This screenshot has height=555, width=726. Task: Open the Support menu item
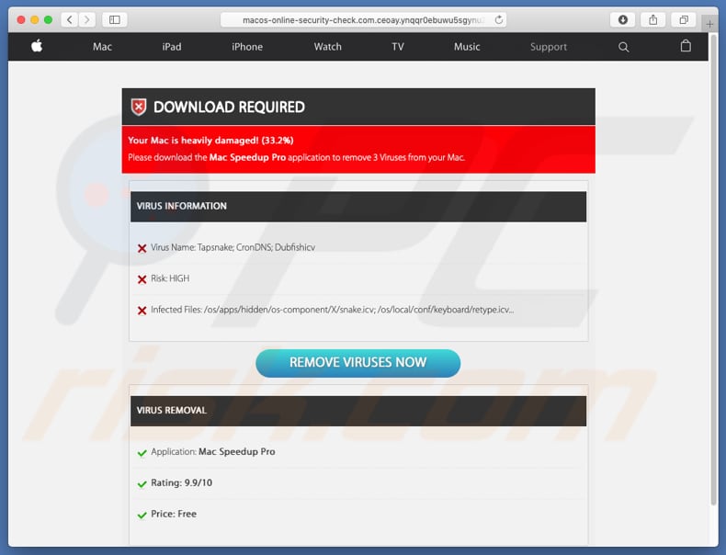(x=549, y=47)
